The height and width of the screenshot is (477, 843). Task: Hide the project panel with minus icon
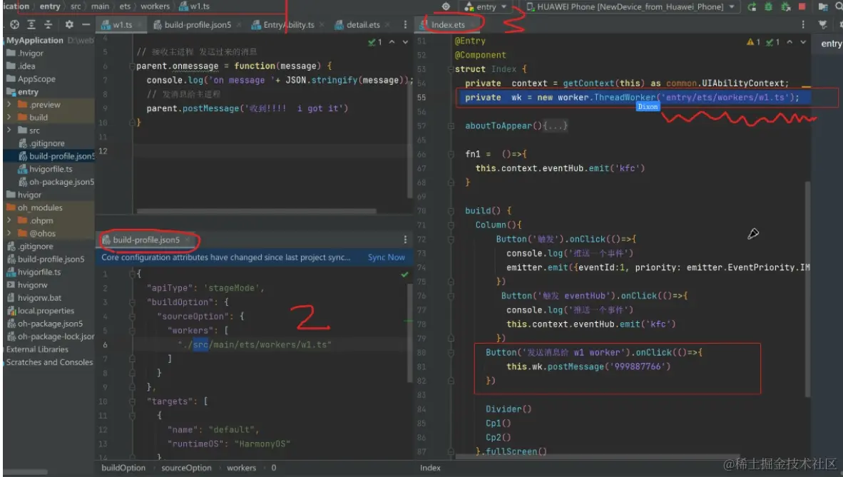point(86,24)
